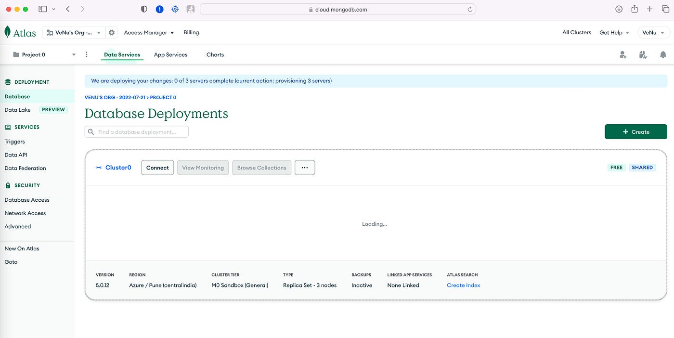
Task: Focus the find database deployment search field
Action: [137, 132]
